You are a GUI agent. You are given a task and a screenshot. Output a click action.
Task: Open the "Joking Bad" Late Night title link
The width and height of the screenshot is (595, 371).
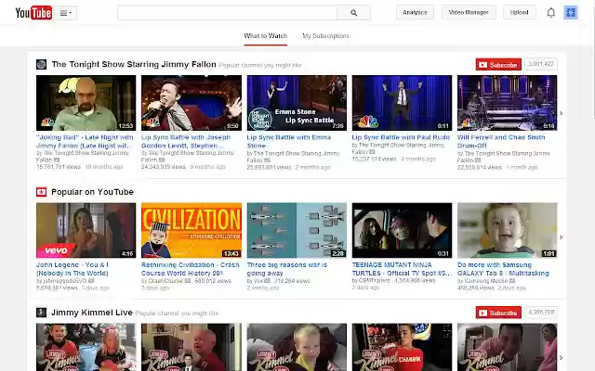coord(85,141)
